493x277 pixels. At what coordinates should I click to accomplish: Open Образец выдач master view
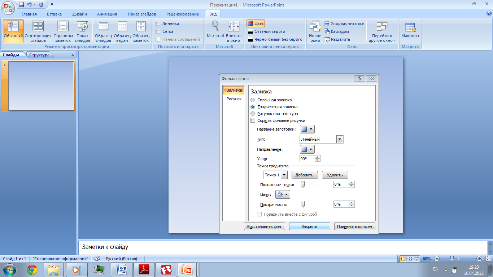click(122, 31)
